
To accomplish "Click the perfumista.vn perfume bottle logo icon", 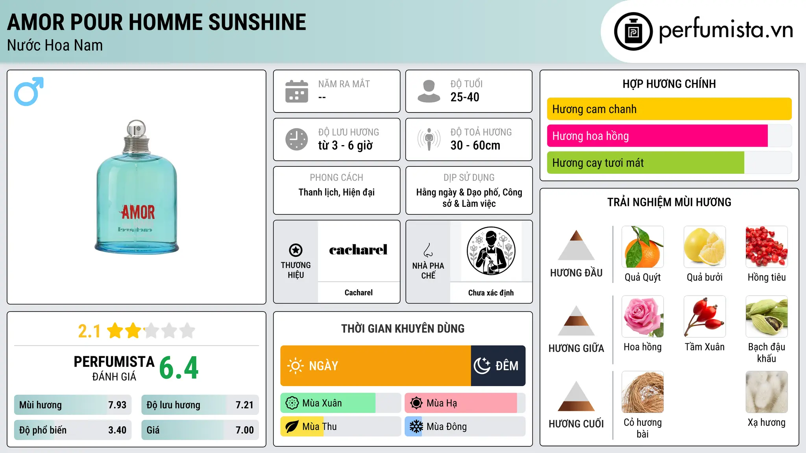I will tap(633, 31).
